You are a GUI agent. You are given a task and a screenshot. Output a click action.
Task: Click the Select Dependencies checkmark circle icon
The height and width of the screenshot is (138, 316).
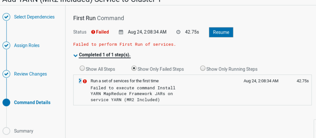tap(6, 17)
